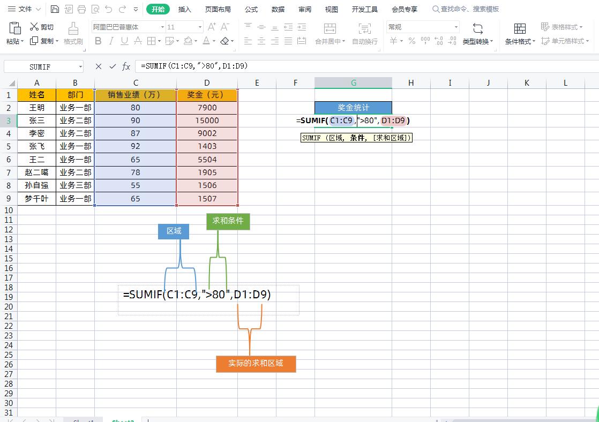Click the Undo arrow icon
599x422 pixels.
[x=108, y=9]
